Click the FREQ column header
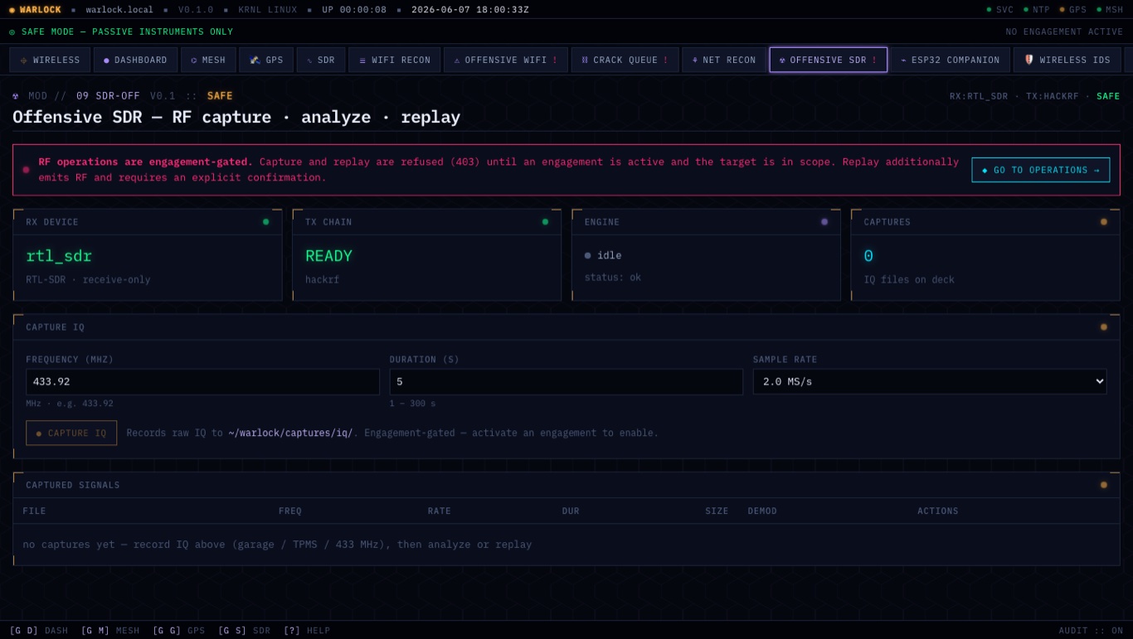This screenshot has width=1133, height=639. (x=290, y=511)
